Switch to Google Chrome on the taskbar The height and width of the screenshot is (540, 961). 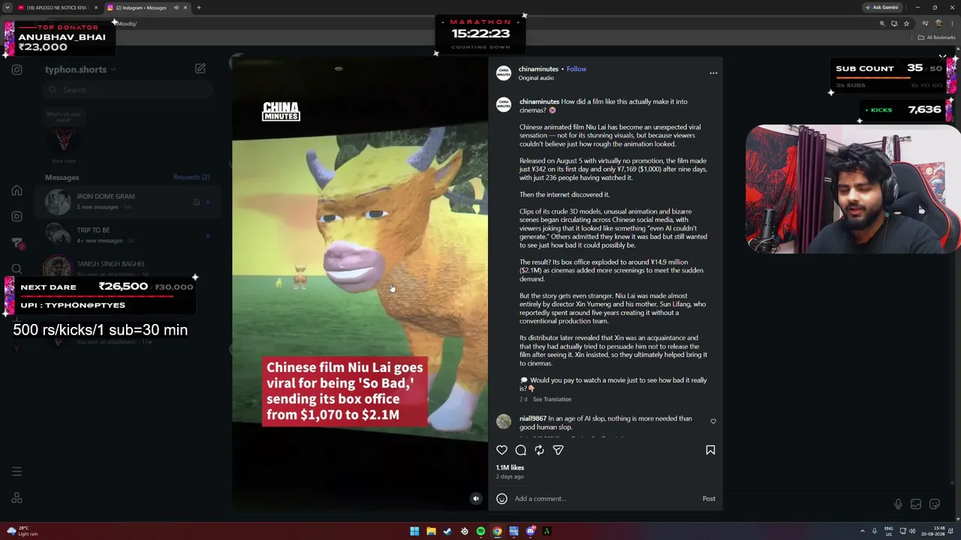[x=497, y=532]
